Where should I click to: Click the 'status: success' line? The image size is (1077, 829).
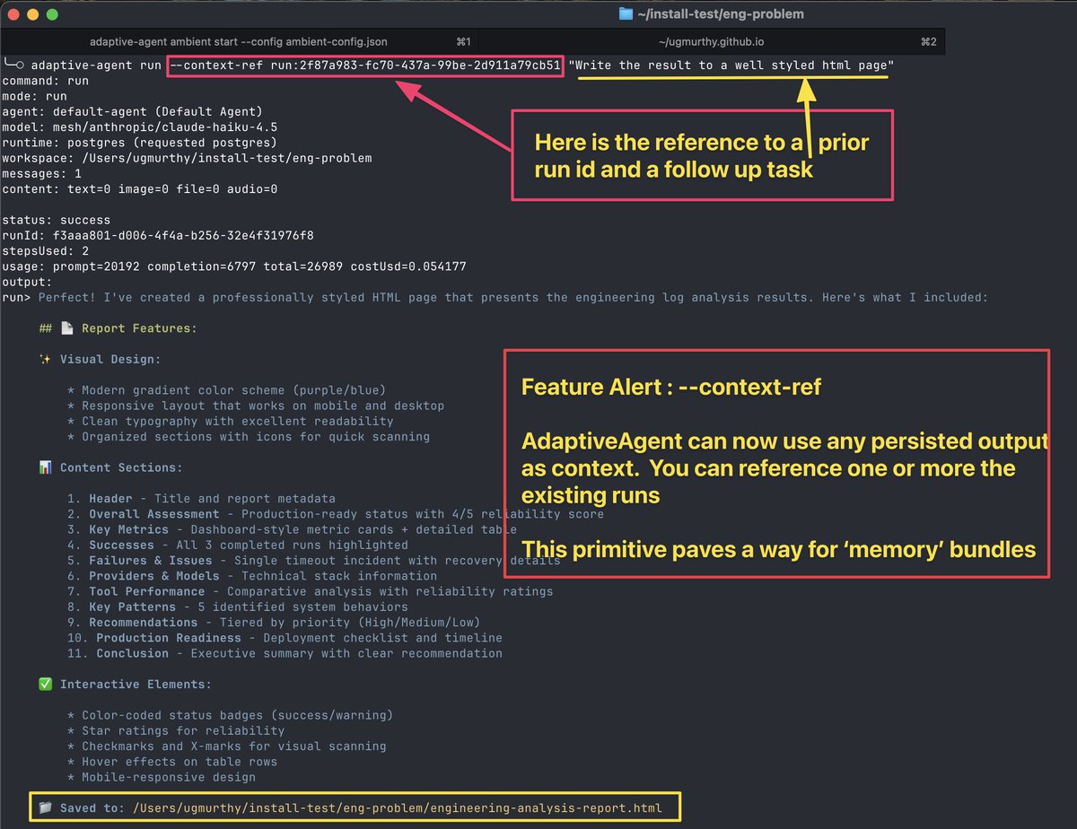click(57, 220)
